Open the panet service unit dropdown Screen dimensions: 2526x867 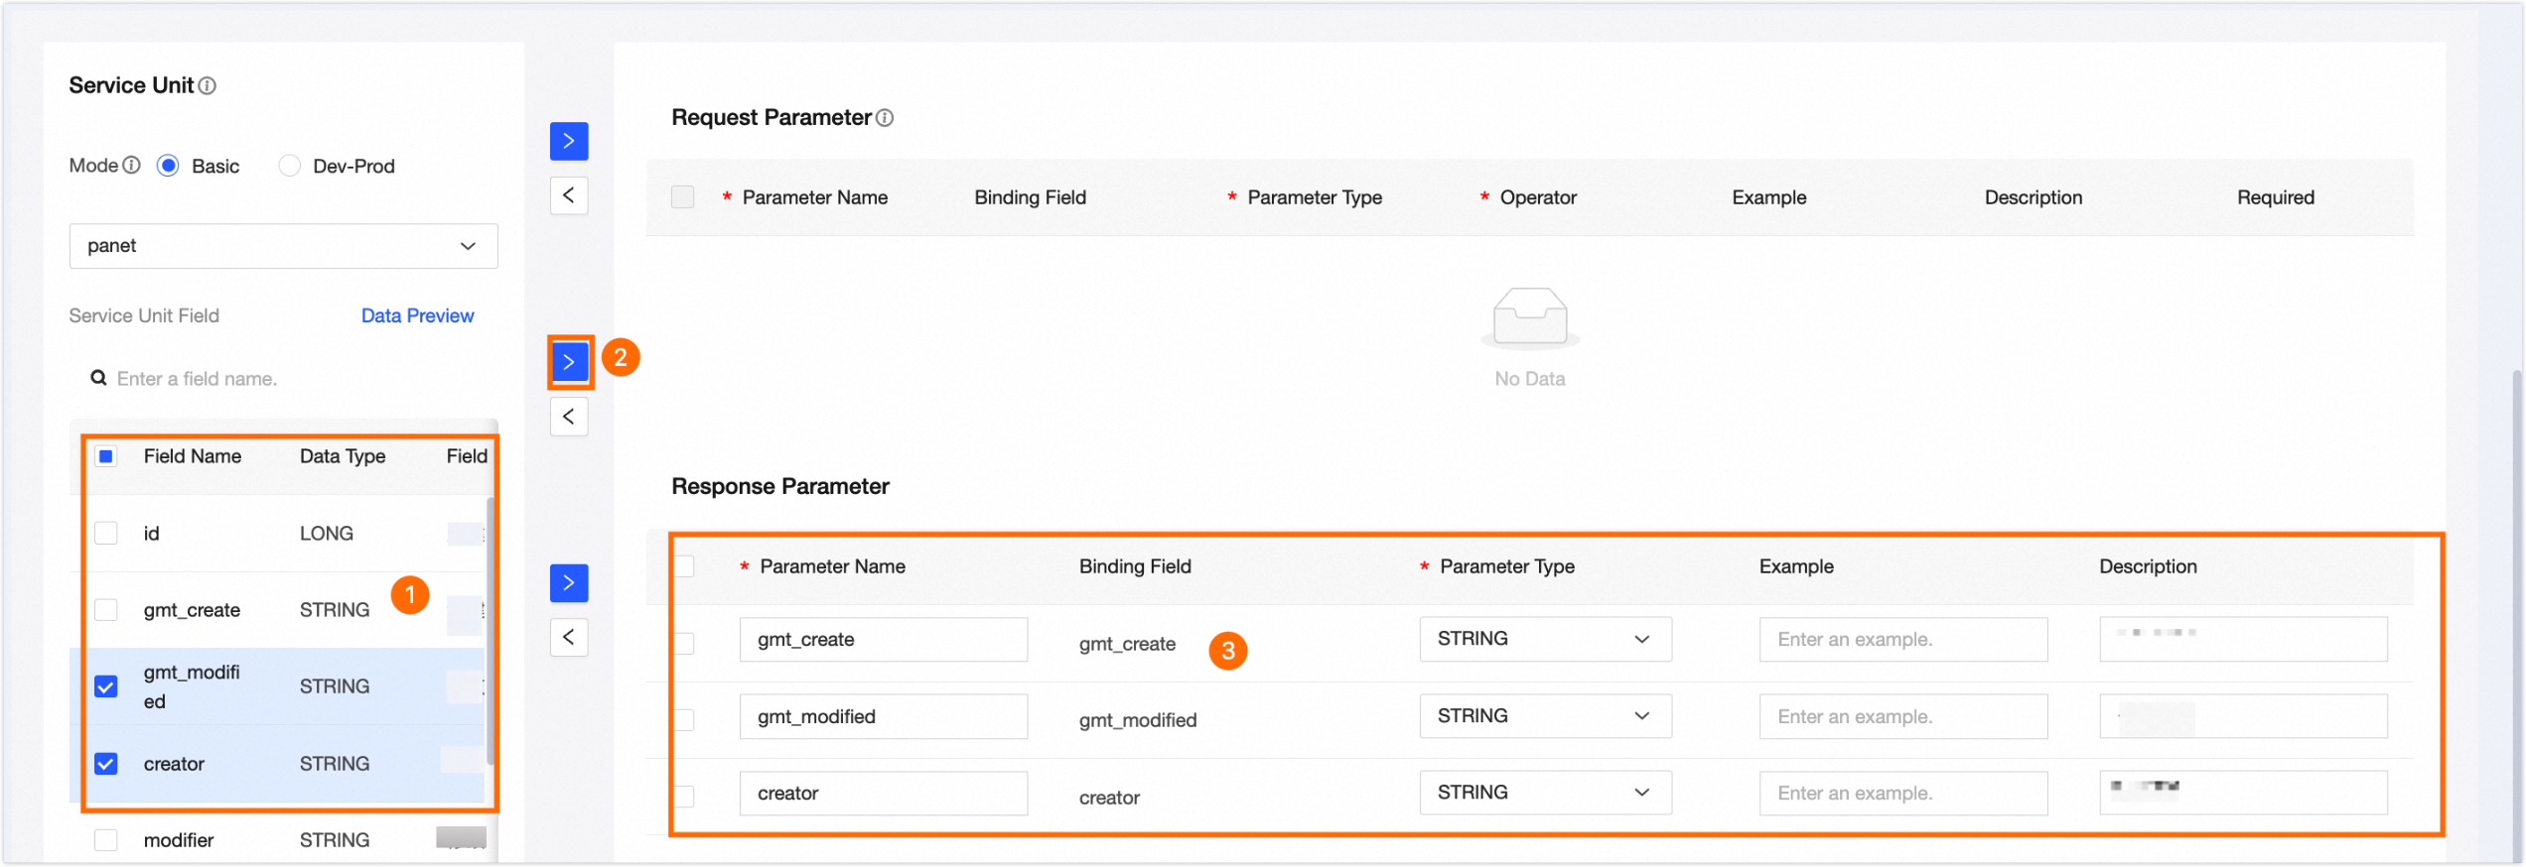[283, 246]
